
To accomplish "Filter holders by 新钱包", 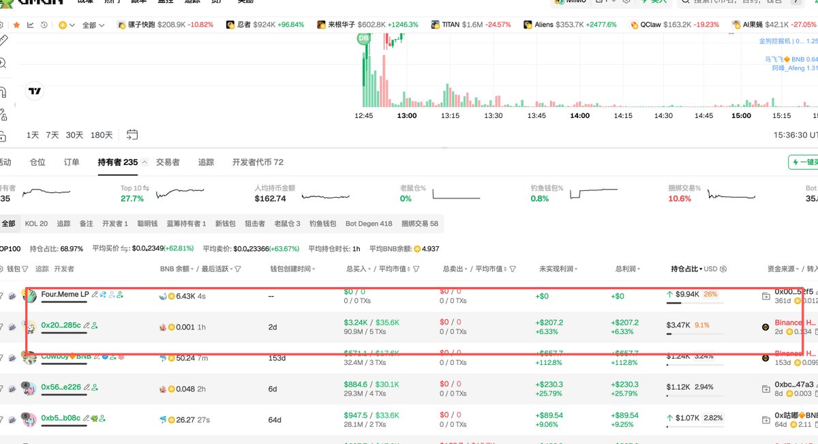I will coord(225,224).
